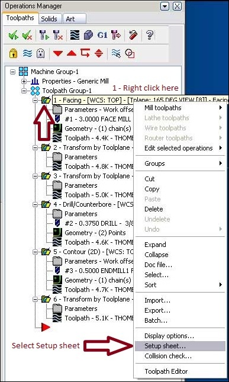Collapse operation 2 - Transform by Toolplane
This screenshot has width=229, height=382.
[36, 147]
